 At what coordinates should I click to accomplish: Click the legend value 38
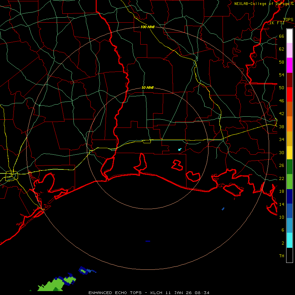point(282,127)
